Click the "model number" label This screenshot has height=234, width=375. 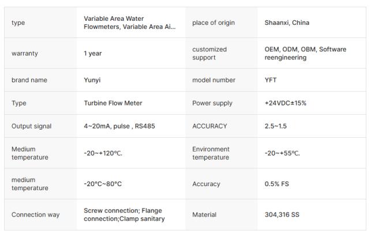214,80
